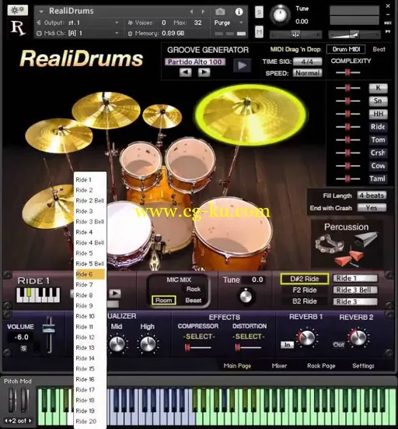This screenshot has height=429, width=398.
Task: Open the Fill Length 4 beats selector
Action: point(372,195)
